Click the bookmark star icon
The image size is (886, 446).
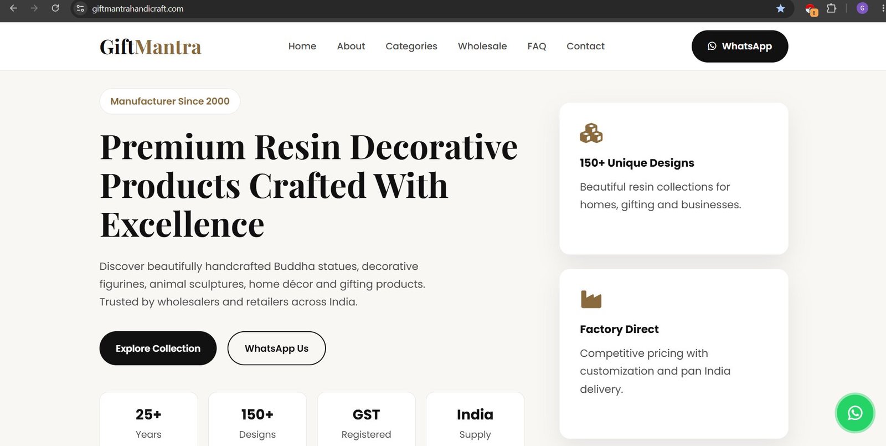point(780,8)
